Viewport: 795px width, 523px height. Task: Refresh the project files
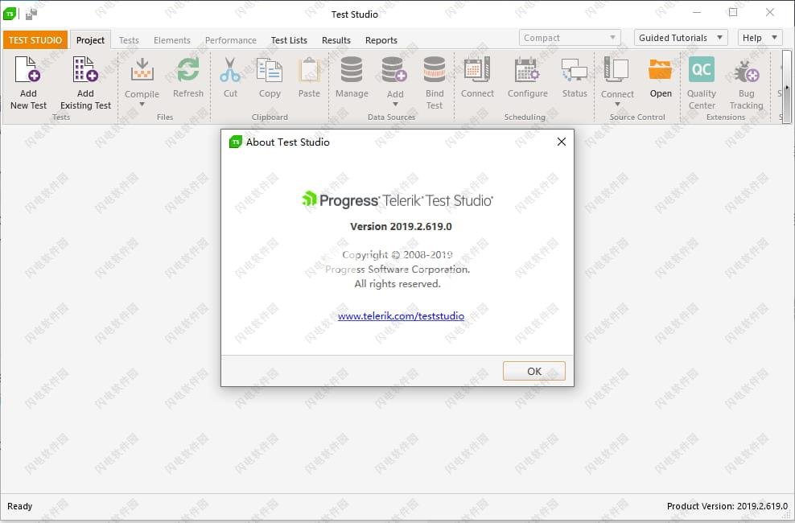(188, 69)
